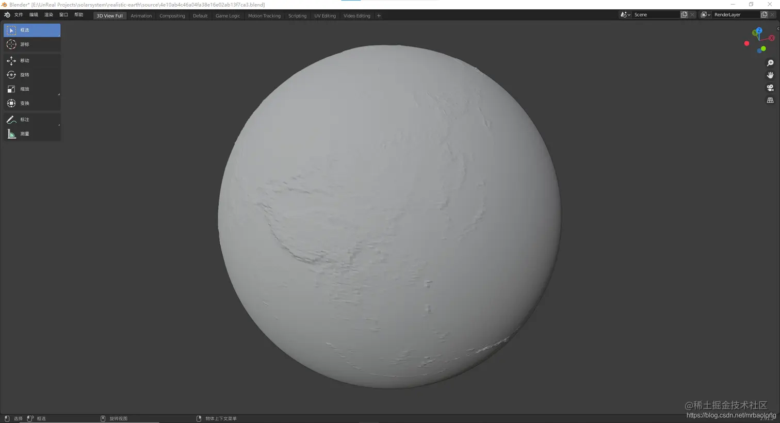This screenshot has height=423, width=780.
Task: Open the 文件 menu
Action: pyautogui.click(x=19, y=15)
